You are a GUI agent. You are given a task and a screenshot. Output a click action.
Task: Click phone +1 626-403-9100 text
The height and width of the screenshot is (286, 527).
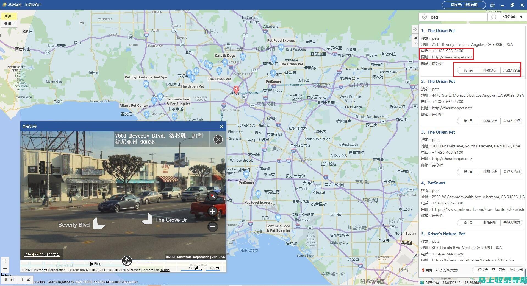(447, 152)
